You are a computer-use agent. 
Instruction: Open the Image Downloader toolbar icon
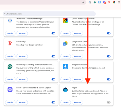tap(99, 2)
